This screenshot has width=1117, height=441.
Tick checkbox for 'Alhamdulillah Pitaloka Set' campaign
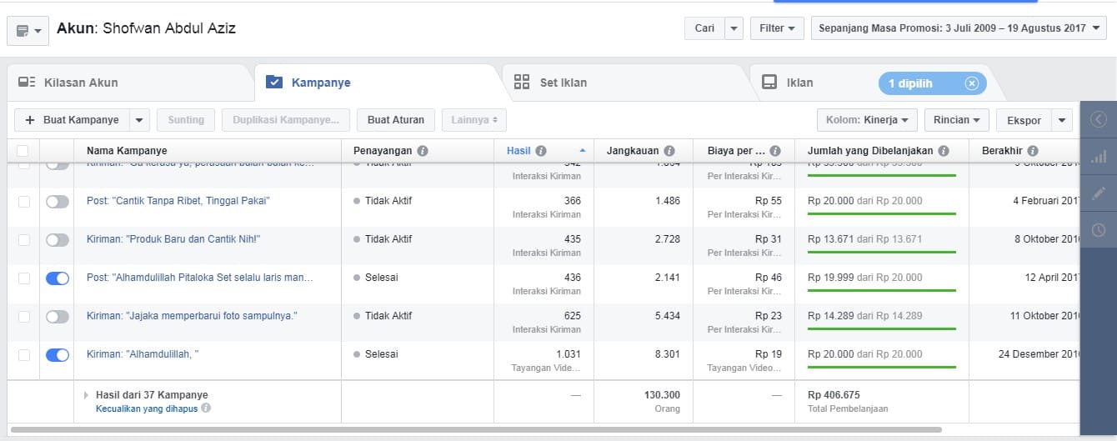(24, 278)
